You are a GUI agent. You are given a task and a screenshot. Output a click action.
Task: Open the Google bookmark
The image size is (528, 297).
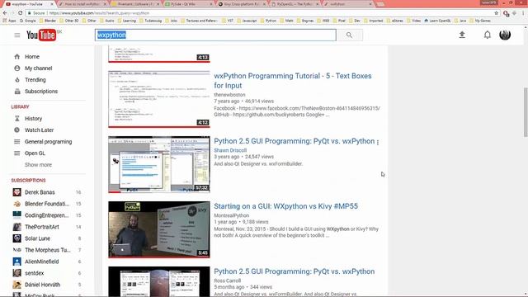click(x=27, y=21)
